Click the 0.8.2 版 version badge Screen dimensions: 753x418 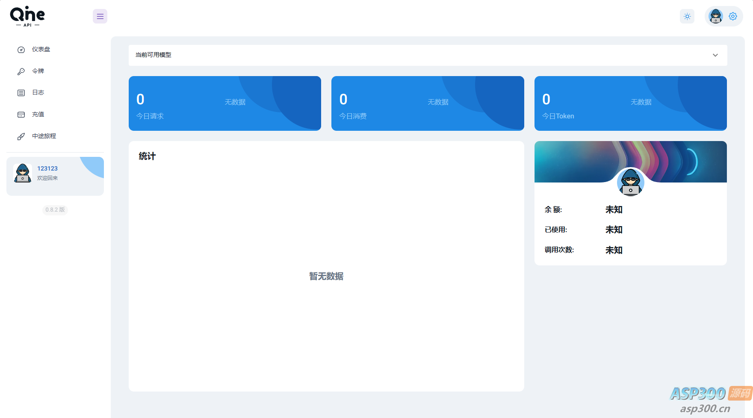[55, 210]
